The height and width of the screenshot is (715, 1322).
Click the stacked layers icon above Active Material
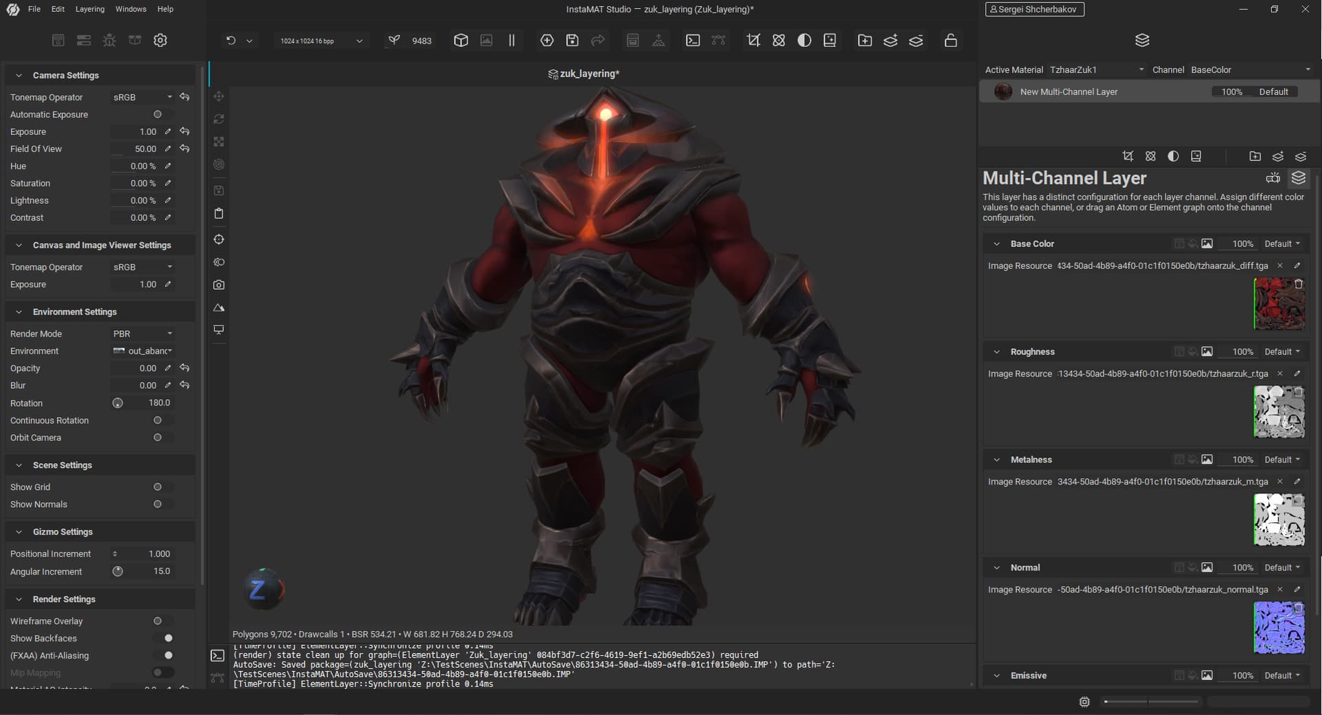pos(1142,41)
